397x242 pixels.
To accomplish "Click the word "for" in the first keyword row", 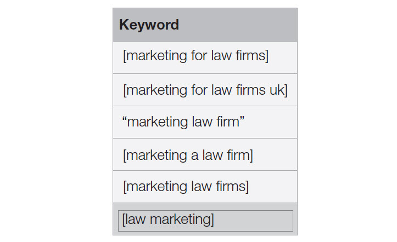I will pyautogui.click(x=199, y=55).
